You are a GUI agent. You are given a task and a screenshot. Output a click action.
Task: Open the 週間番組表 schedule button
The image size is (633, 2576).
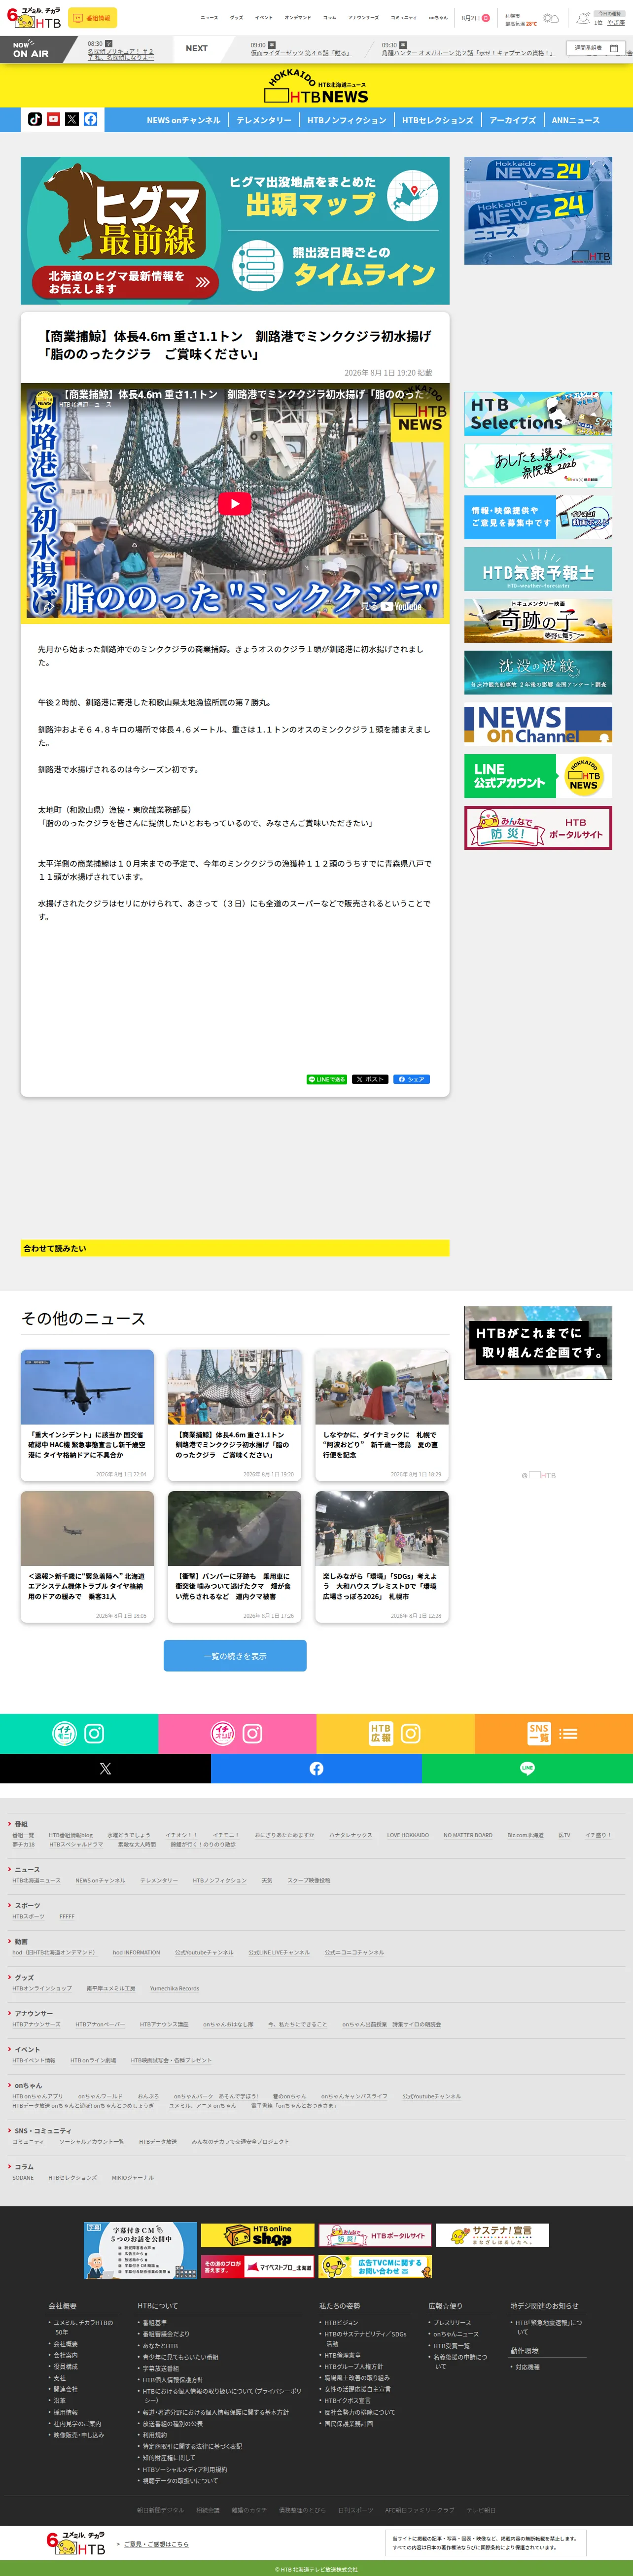pos(596,48)
